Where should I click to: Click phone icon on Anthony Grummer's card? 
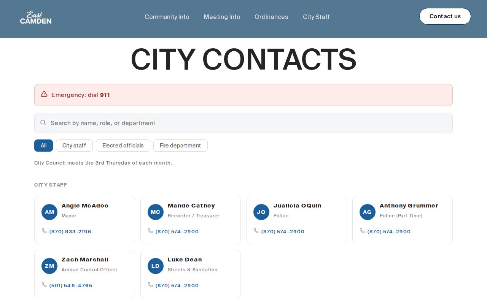362,231
